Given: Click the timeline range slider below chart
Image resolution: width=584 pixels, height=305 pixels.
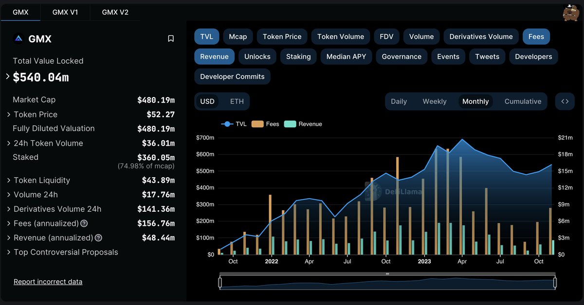Looking at the screenshot, I should click(387, 281).
